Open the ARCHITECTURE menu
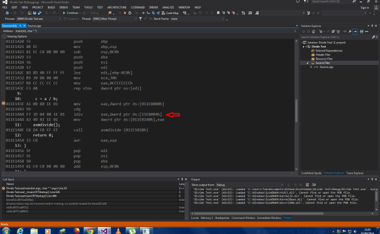The image size is (380, 234). point(117,7)
